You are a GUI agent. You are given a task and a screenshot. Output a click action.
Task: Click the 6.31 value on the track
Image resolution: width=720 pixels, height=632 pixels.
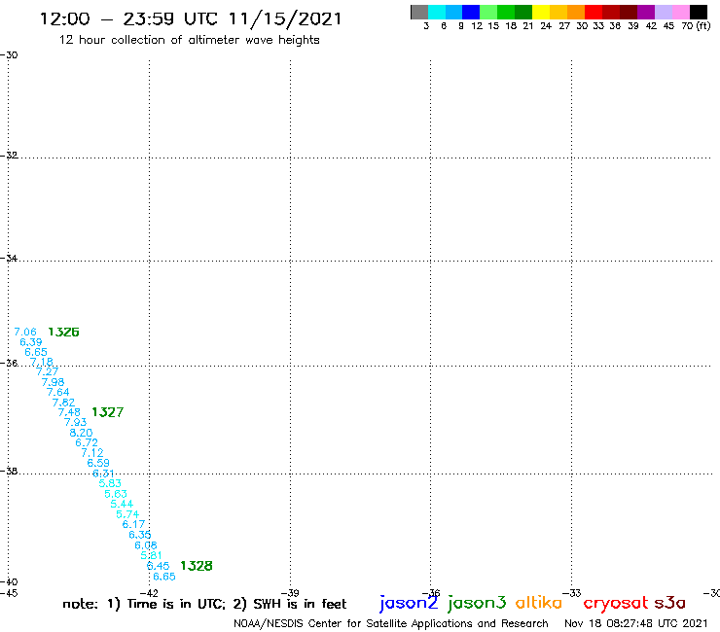point(103,474)
